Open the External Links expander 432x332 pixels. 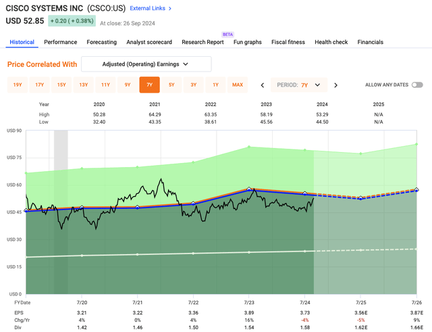151,9
